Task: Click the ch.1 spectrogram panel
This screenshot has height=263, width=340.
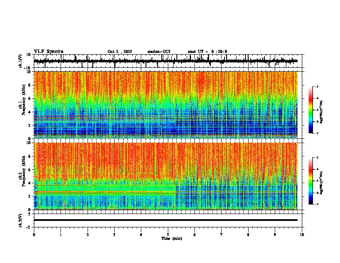Action: pyautogui.click(x=166, y=105)
